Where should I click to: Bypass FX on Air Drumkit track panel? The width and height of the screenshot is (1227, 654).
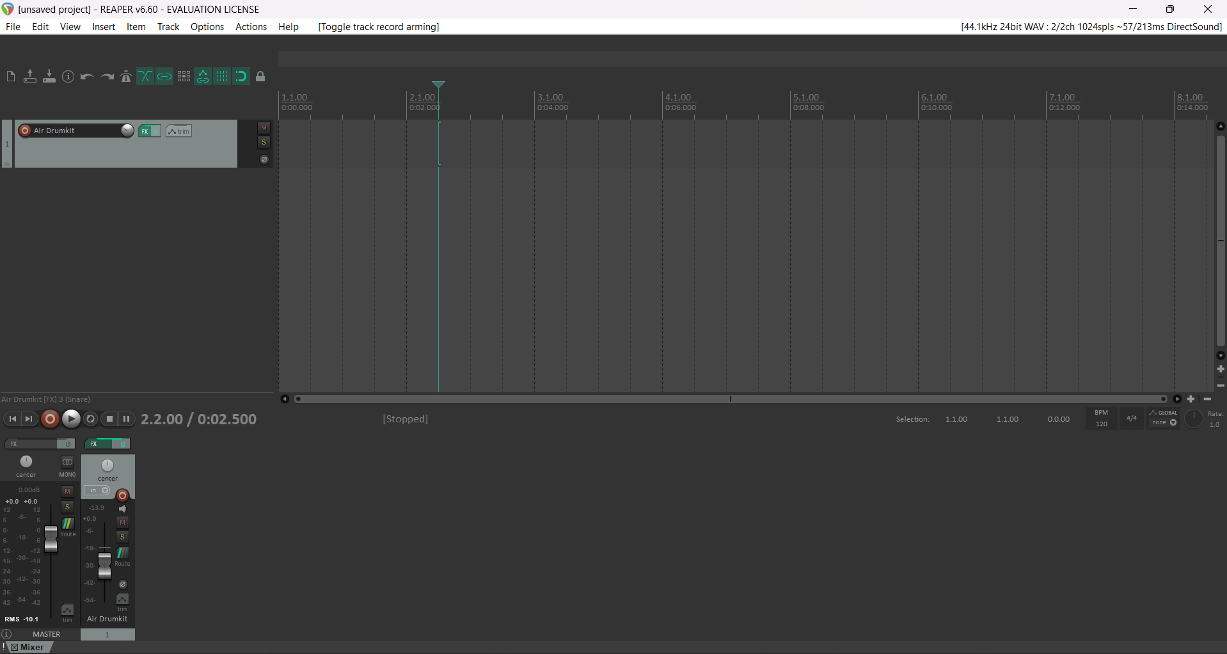[x=155, y=131]
